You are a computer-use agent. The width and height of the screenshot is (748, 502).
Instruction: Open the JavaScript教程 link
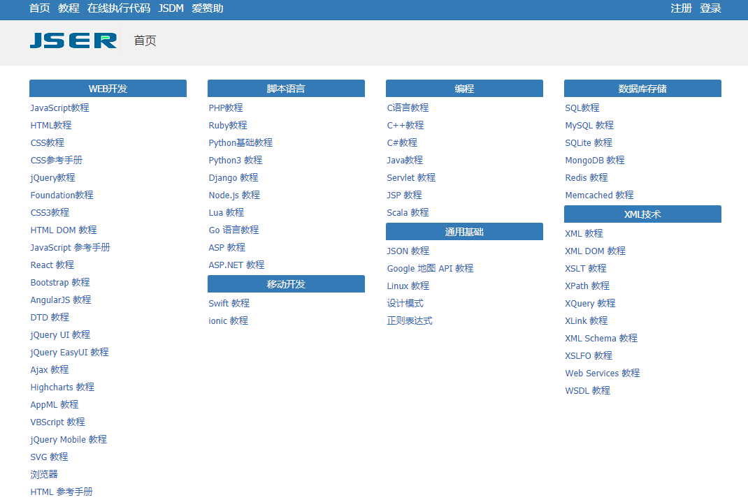tap(59, 108)
